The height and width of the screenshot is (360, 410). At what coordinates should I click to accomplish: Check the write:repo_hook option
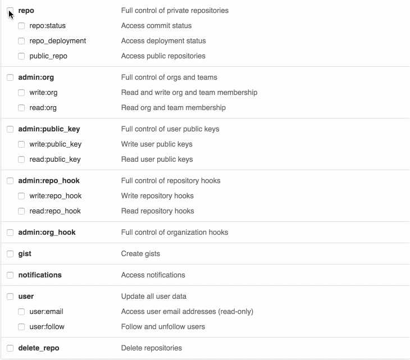[x=21, y=196]
